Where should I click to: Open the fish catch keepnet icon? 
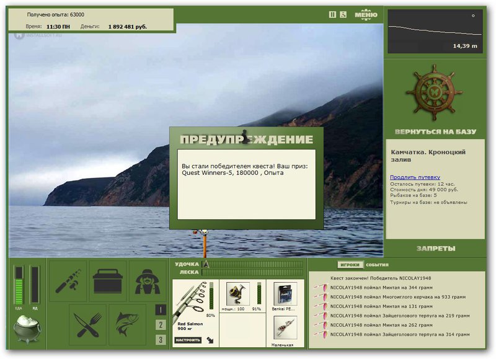(x=127, y=324)
